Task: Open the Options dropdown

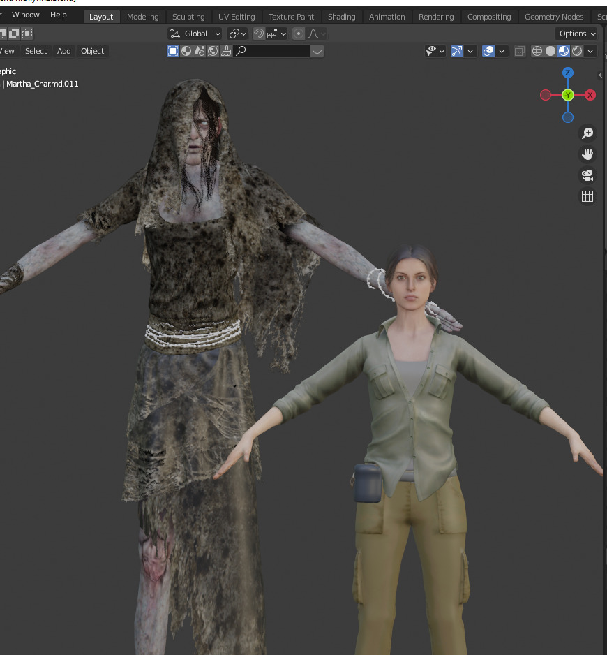Action: (578, 34)
